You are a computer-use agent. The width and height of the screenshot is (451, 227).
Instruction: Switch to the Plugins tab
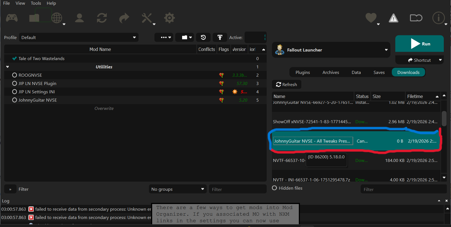302,72
